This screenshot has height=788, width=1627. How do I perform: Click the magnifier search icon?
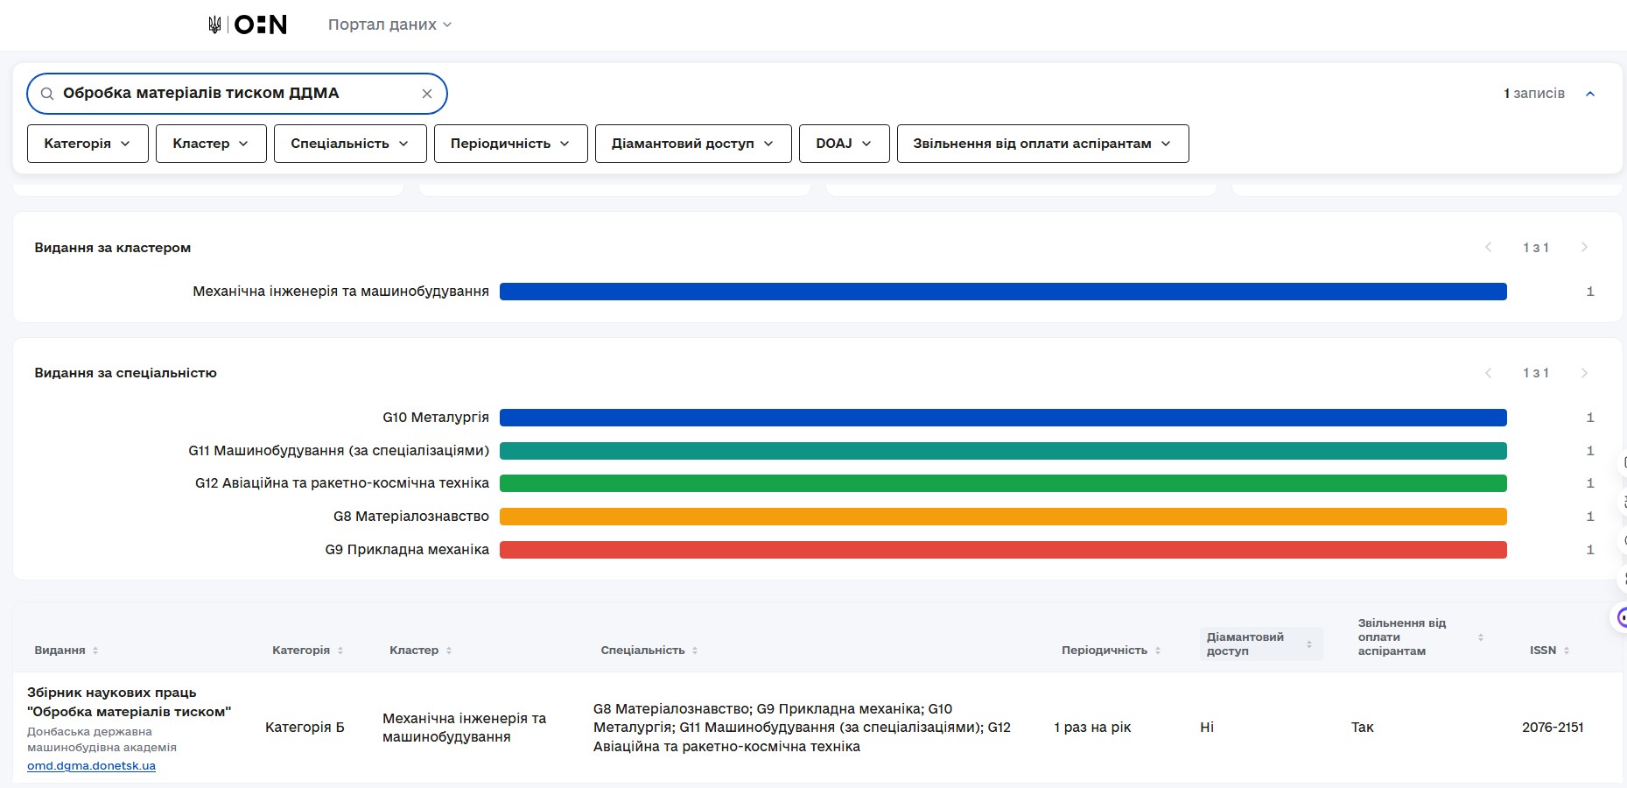(47, 94)
